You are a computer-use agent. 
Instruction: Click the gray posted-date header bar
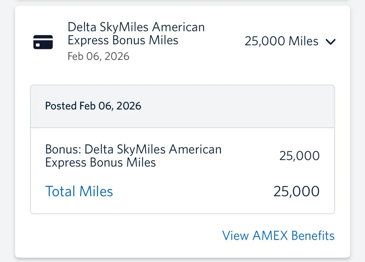click(x=237, y=106)
